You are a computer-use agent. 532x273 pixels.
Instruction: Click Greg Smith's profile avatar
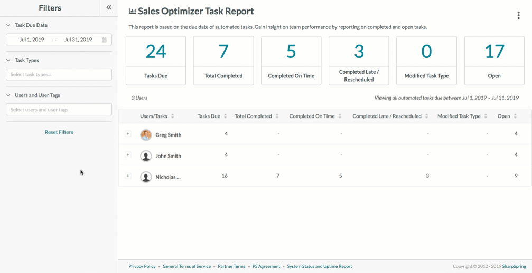(x=146, y=135)
